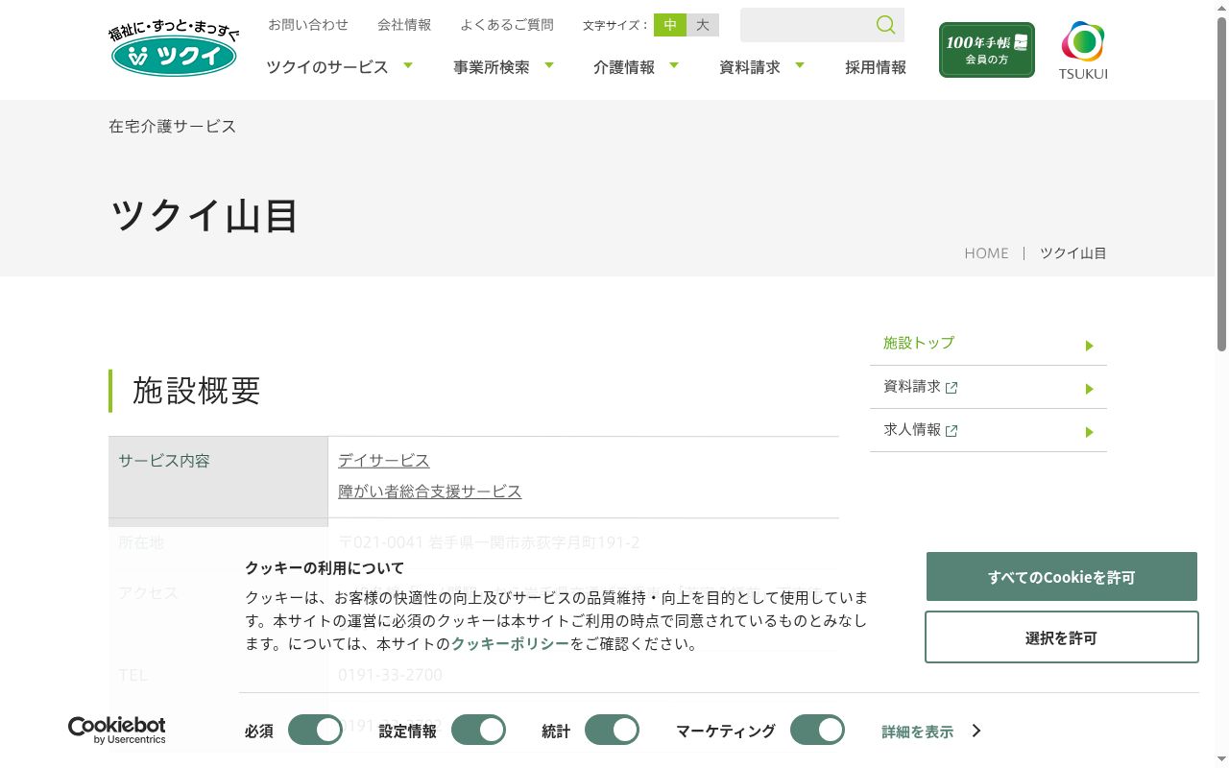Click external-link icon next to 求人情報
Viewport: 1229px width, 768px height.
point(952,431)
